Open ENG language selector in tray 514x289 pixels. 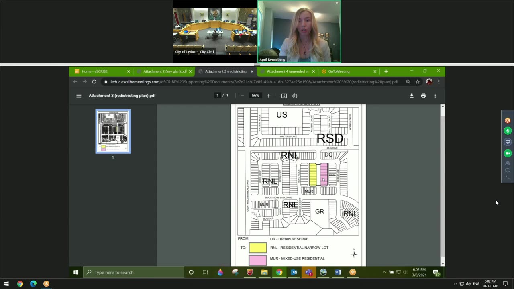click(x=476, y=284)
